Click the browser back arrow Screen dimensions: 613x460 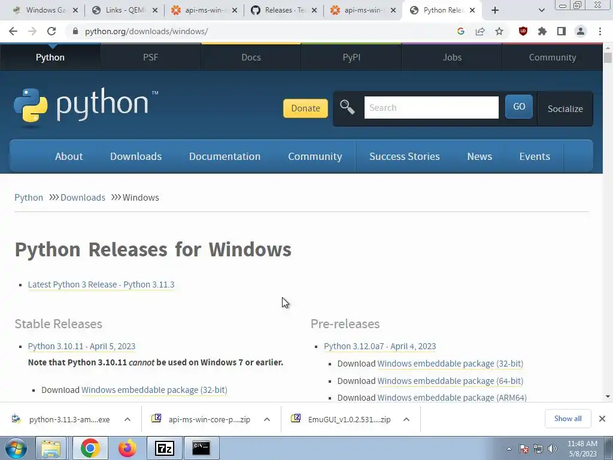click(13, 31)
